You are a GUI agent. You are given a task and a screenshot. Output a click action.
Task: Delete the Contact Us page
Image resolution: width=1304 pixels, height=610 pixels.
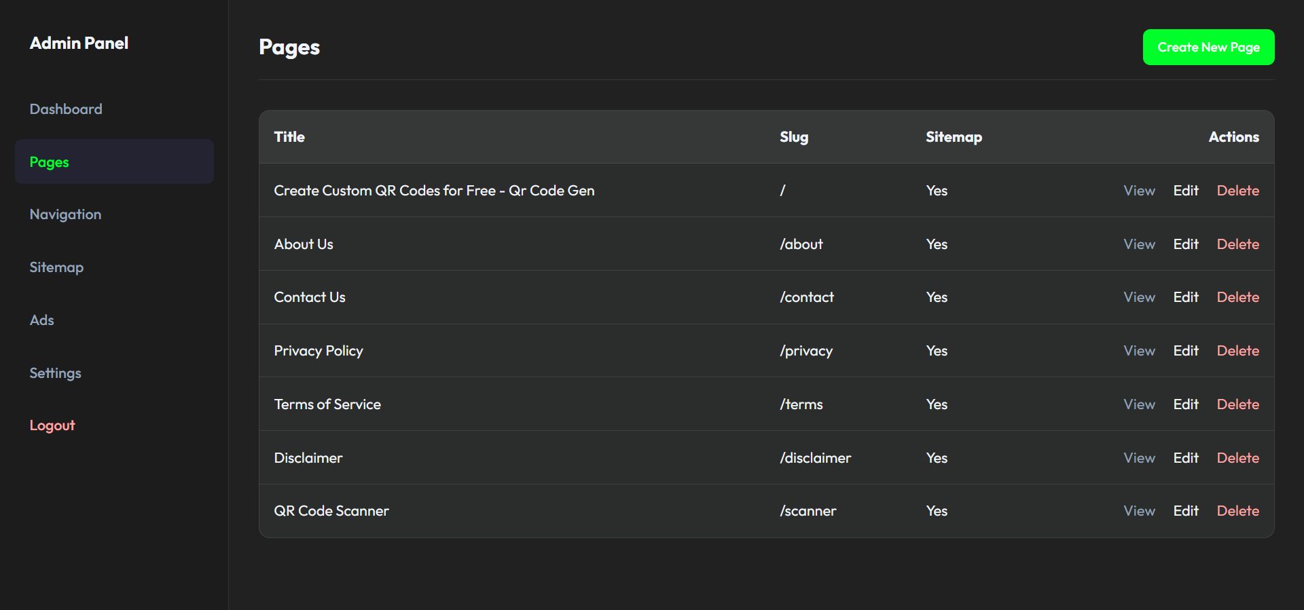pos(1237,297)
